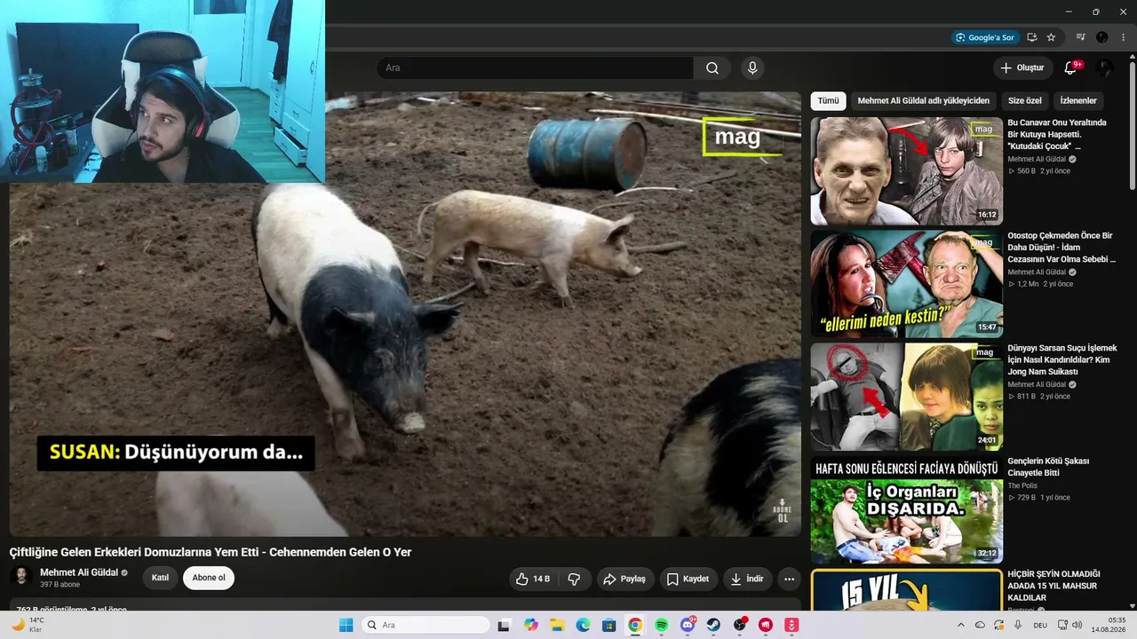Open YouTube notifications bell
This screenshot has height=639, width=1137.
(x=1070, y=68)
